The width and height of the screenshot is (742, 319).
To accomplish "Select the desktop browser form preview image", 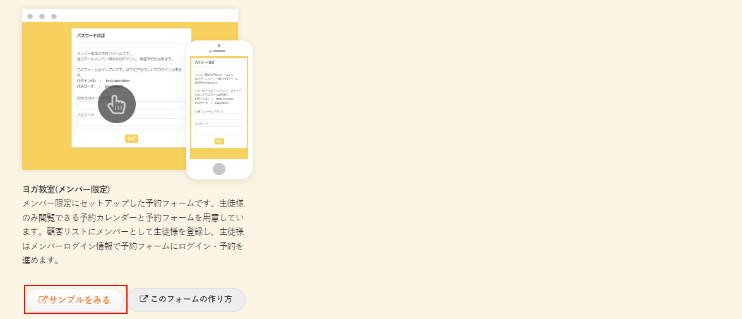I will [x=51, y=95].
